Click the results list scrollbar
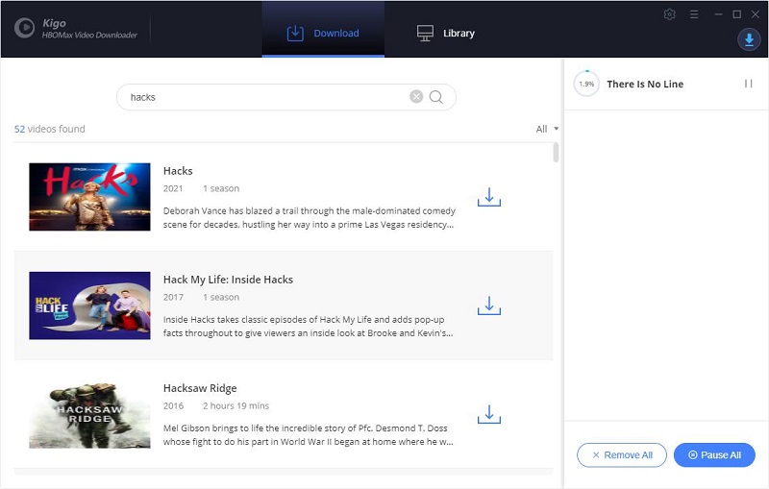Image resolution: width=769 pixels, height=489 pixels. [556, 152]
